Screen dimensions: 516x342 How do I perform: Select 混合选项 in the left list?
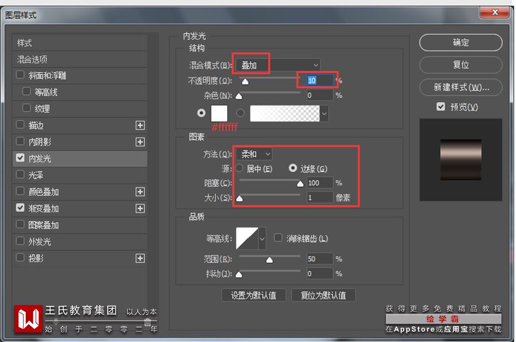click(80, 60)
